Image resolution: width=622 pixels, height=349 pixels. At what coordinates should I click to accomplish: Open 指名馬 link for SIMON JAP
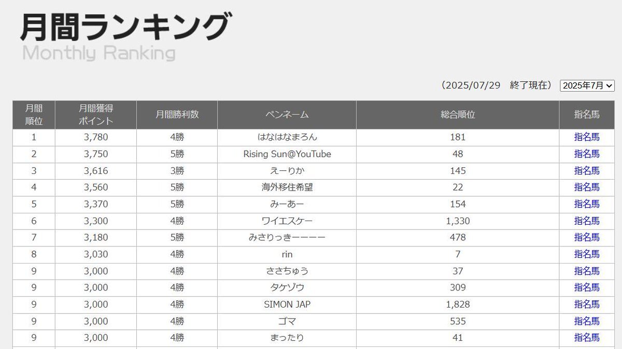point(587,304)
